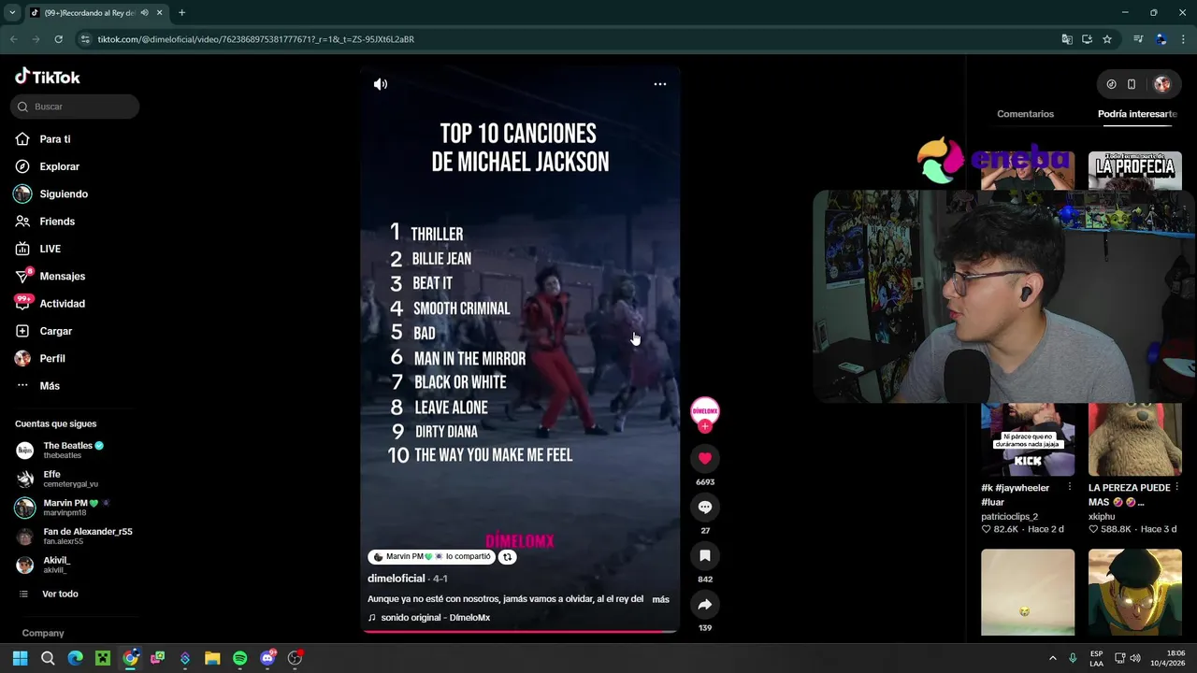Open Marvin PM lo compartió tag
The width and height of the screenshot is (1197, 673).
tap(431, 557)
